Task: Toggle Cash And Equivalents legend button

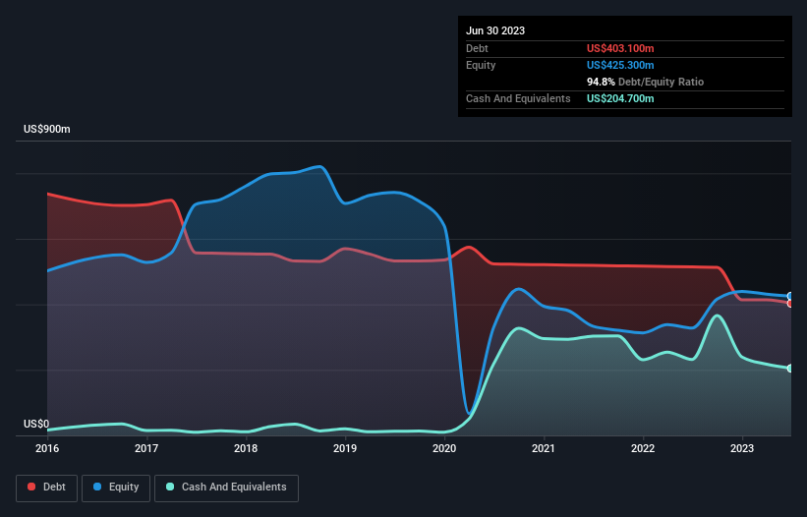Action: click(x=226, y=488)
